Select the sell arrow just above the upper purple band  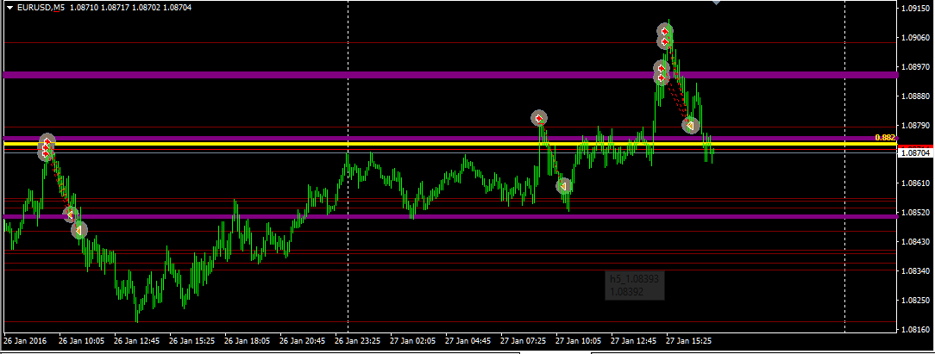click(662, 68)
